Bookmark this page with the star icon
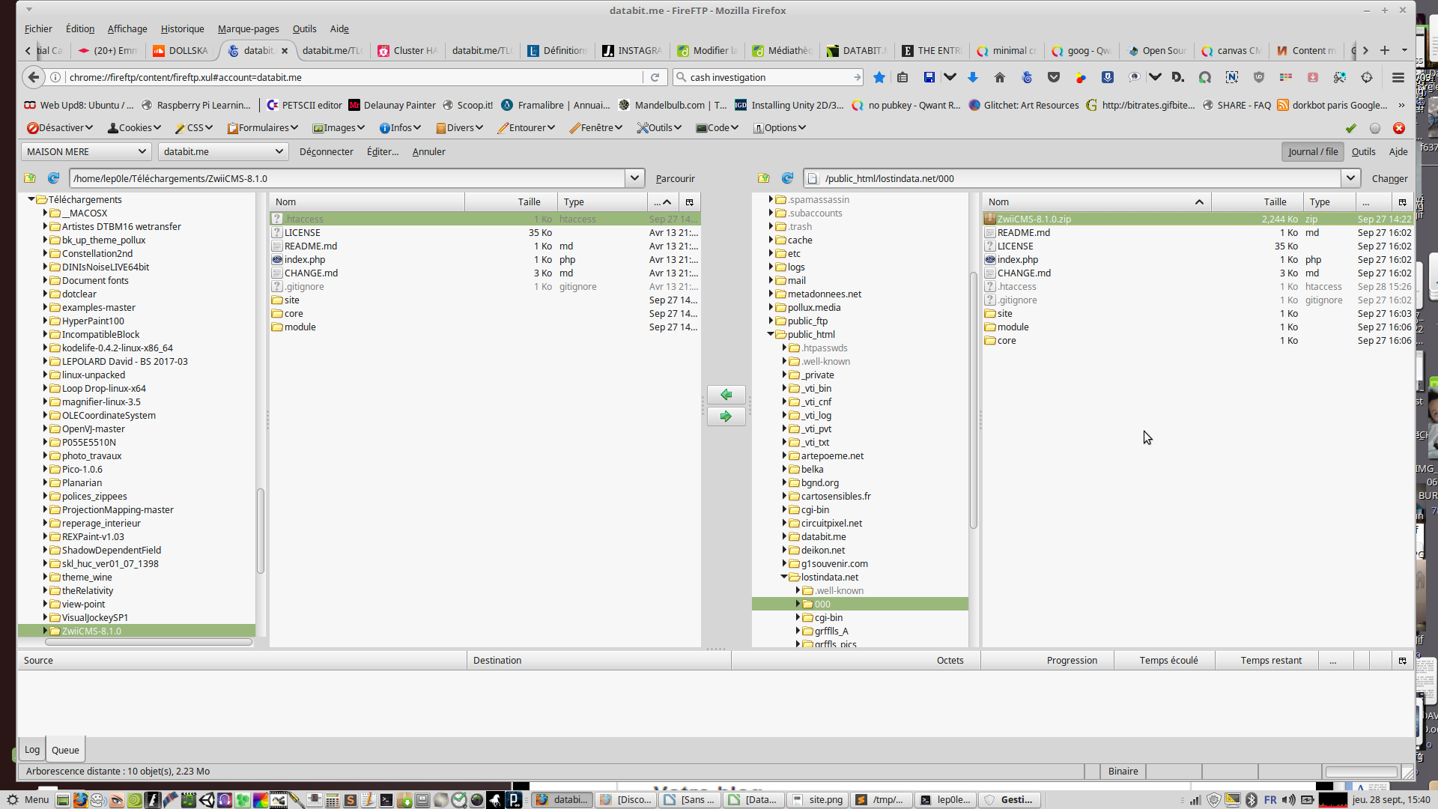 click(x=879, y=77)
